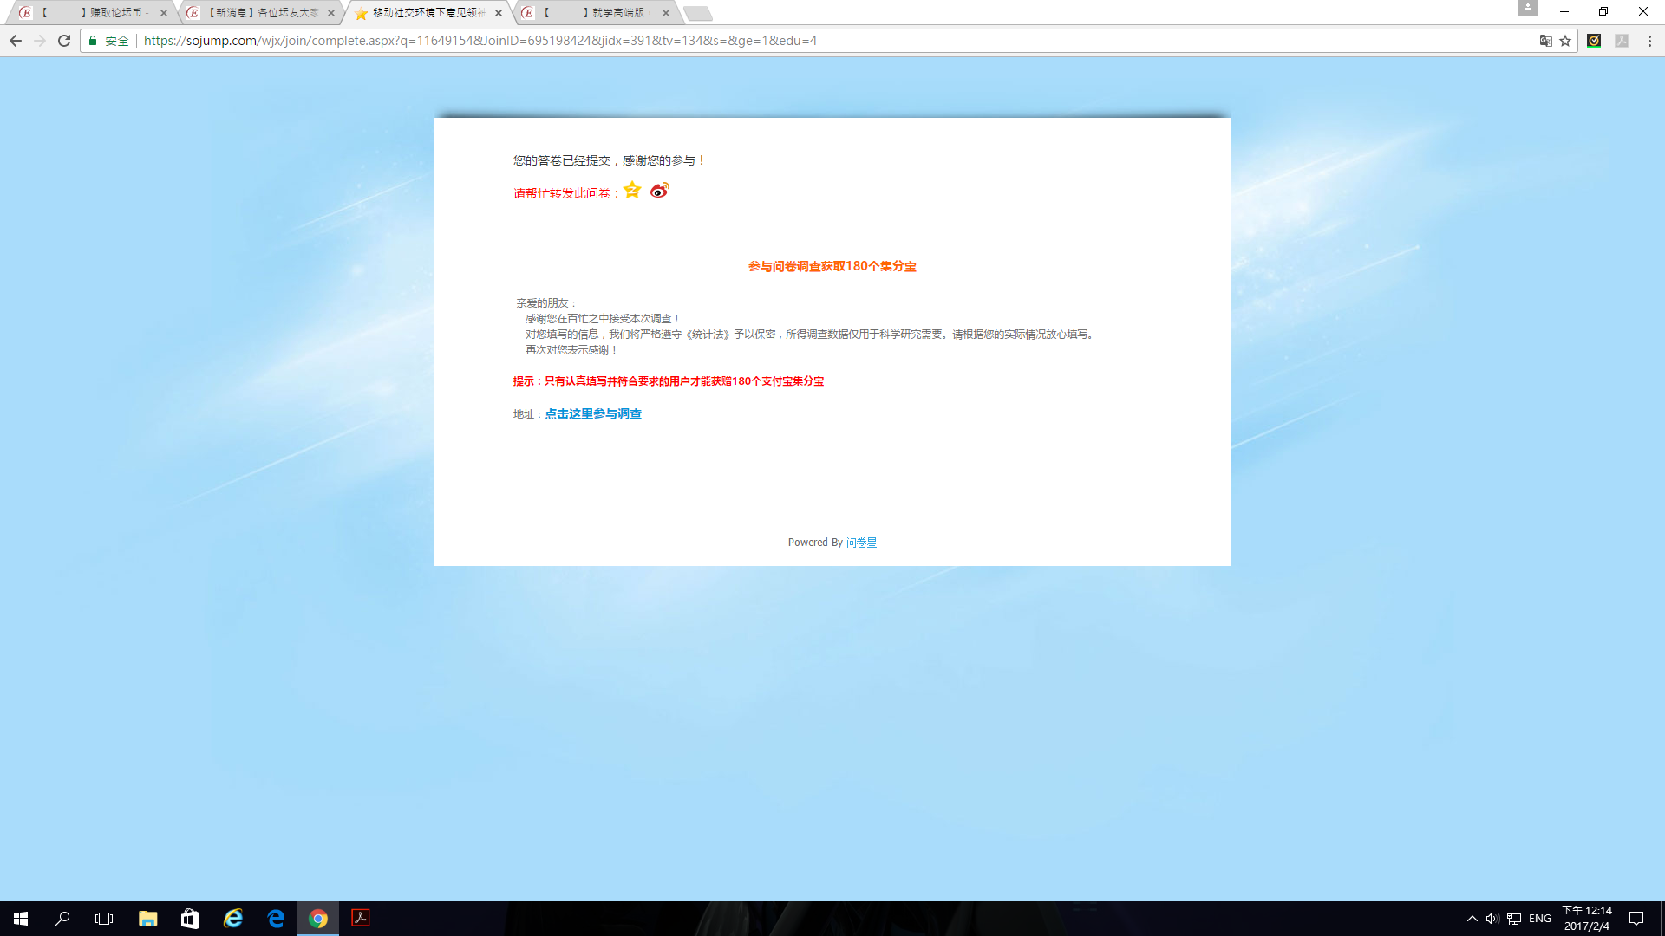1665x936 pixels.
Task: Click the Qzone star share icon
Action: (632, 190)
